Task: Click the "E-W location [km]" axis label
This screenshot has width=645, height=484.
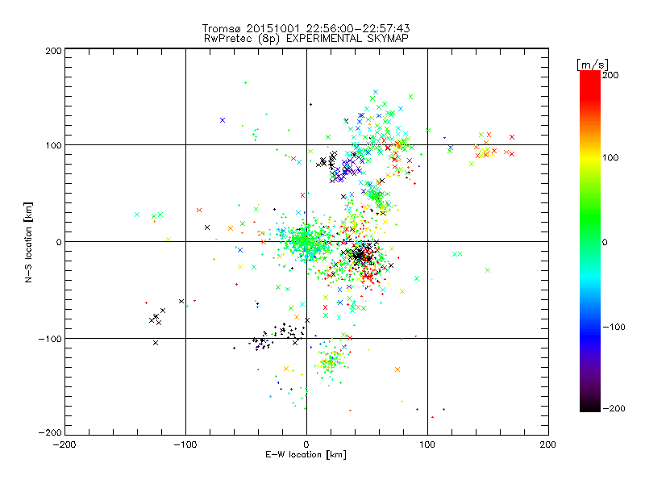Action: tap(306, 455)
